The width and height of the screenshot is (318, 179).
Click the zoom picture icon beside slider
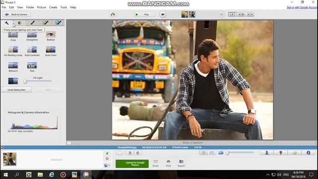click(x=221, y=153)
